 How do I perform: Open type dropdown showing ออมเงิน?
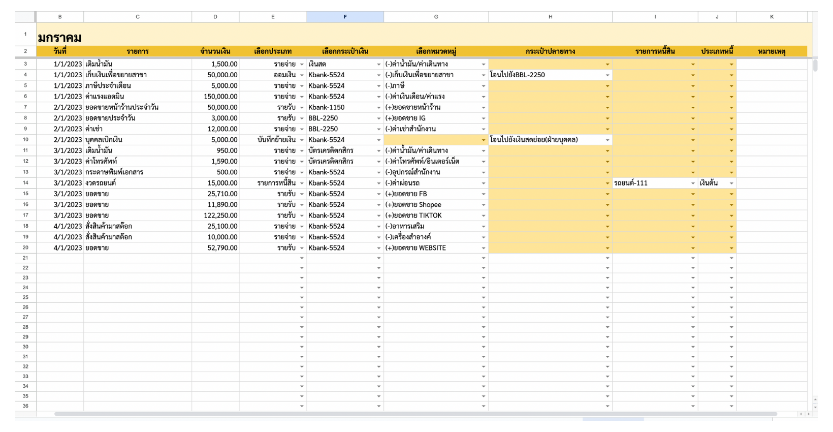[x=302, y=75]
